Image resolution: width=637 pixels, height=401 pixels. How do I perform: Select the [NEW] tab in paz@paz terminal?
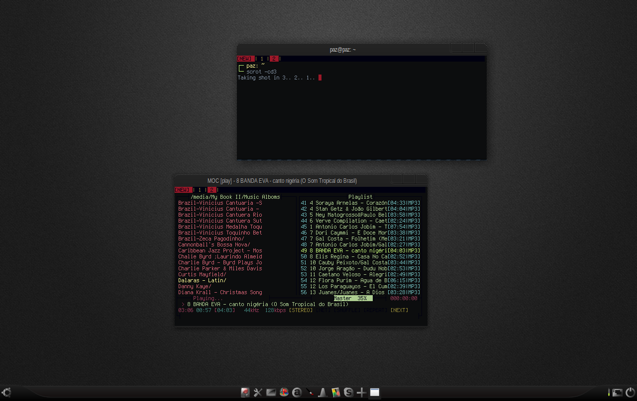(245, 59)
